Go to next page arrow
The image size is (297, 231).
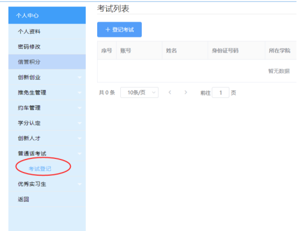(186, 92)
